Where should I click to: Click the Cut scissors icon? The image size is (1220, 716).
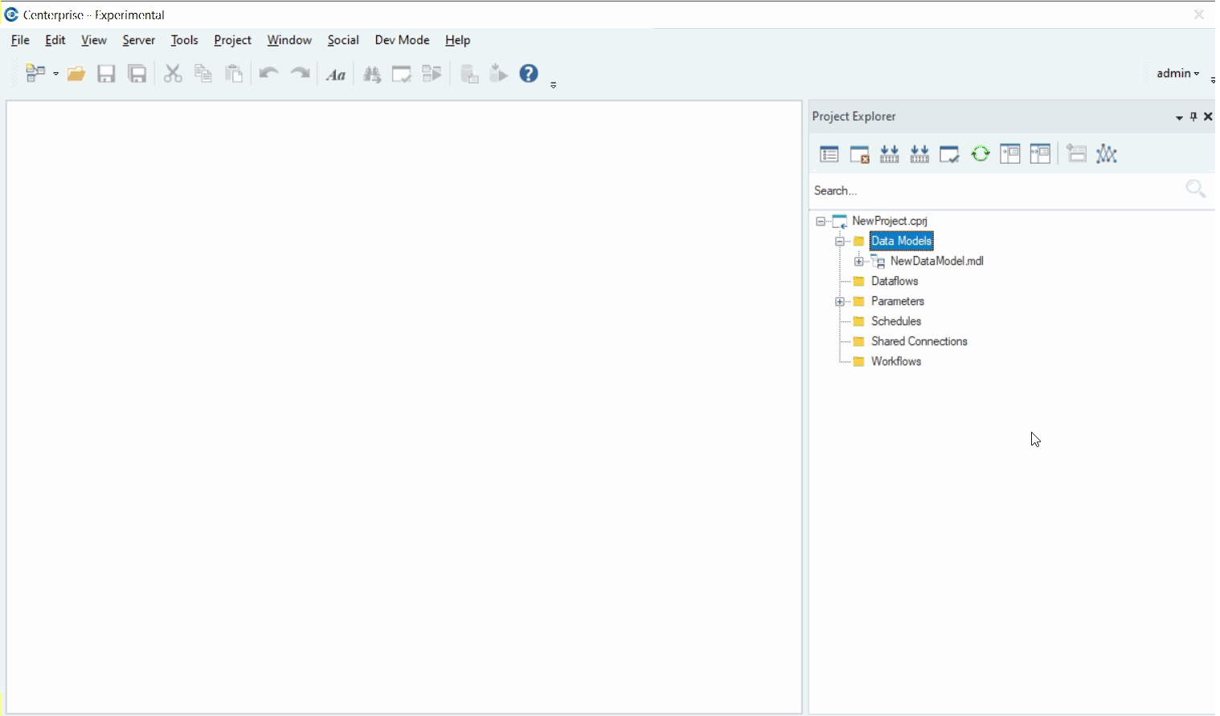click(173, 75)
